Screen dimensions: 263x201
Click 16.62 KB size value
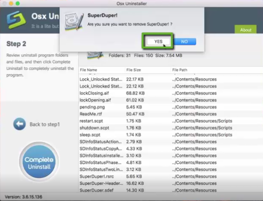tap(135, 183)
